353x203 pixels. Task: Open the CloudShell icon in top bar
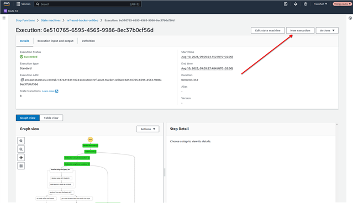[286, 4]
